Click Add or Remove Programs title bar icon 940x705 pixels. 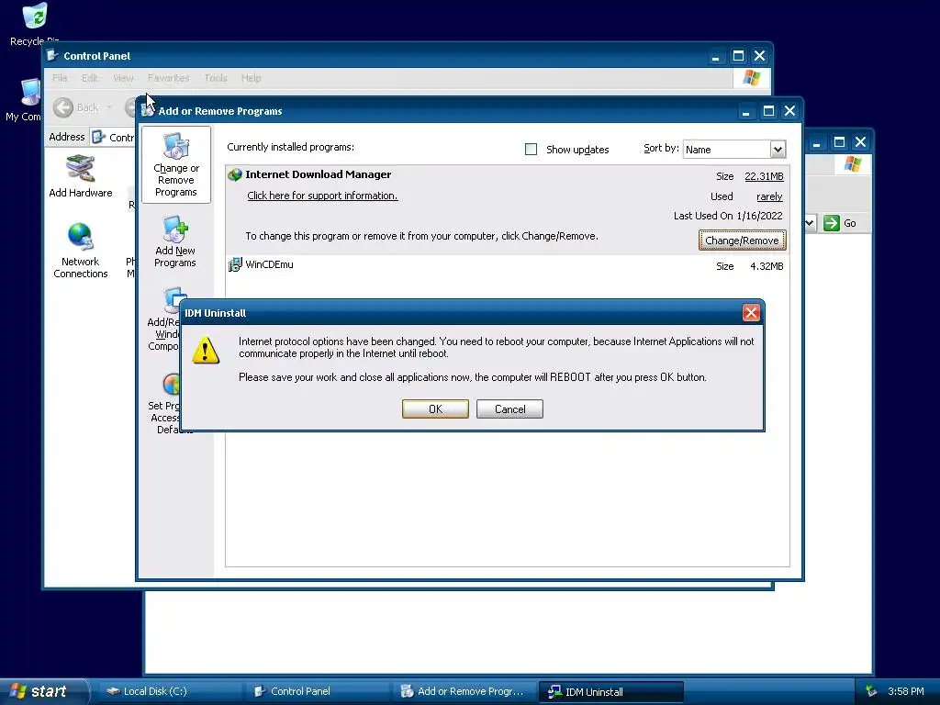[148, 110]
